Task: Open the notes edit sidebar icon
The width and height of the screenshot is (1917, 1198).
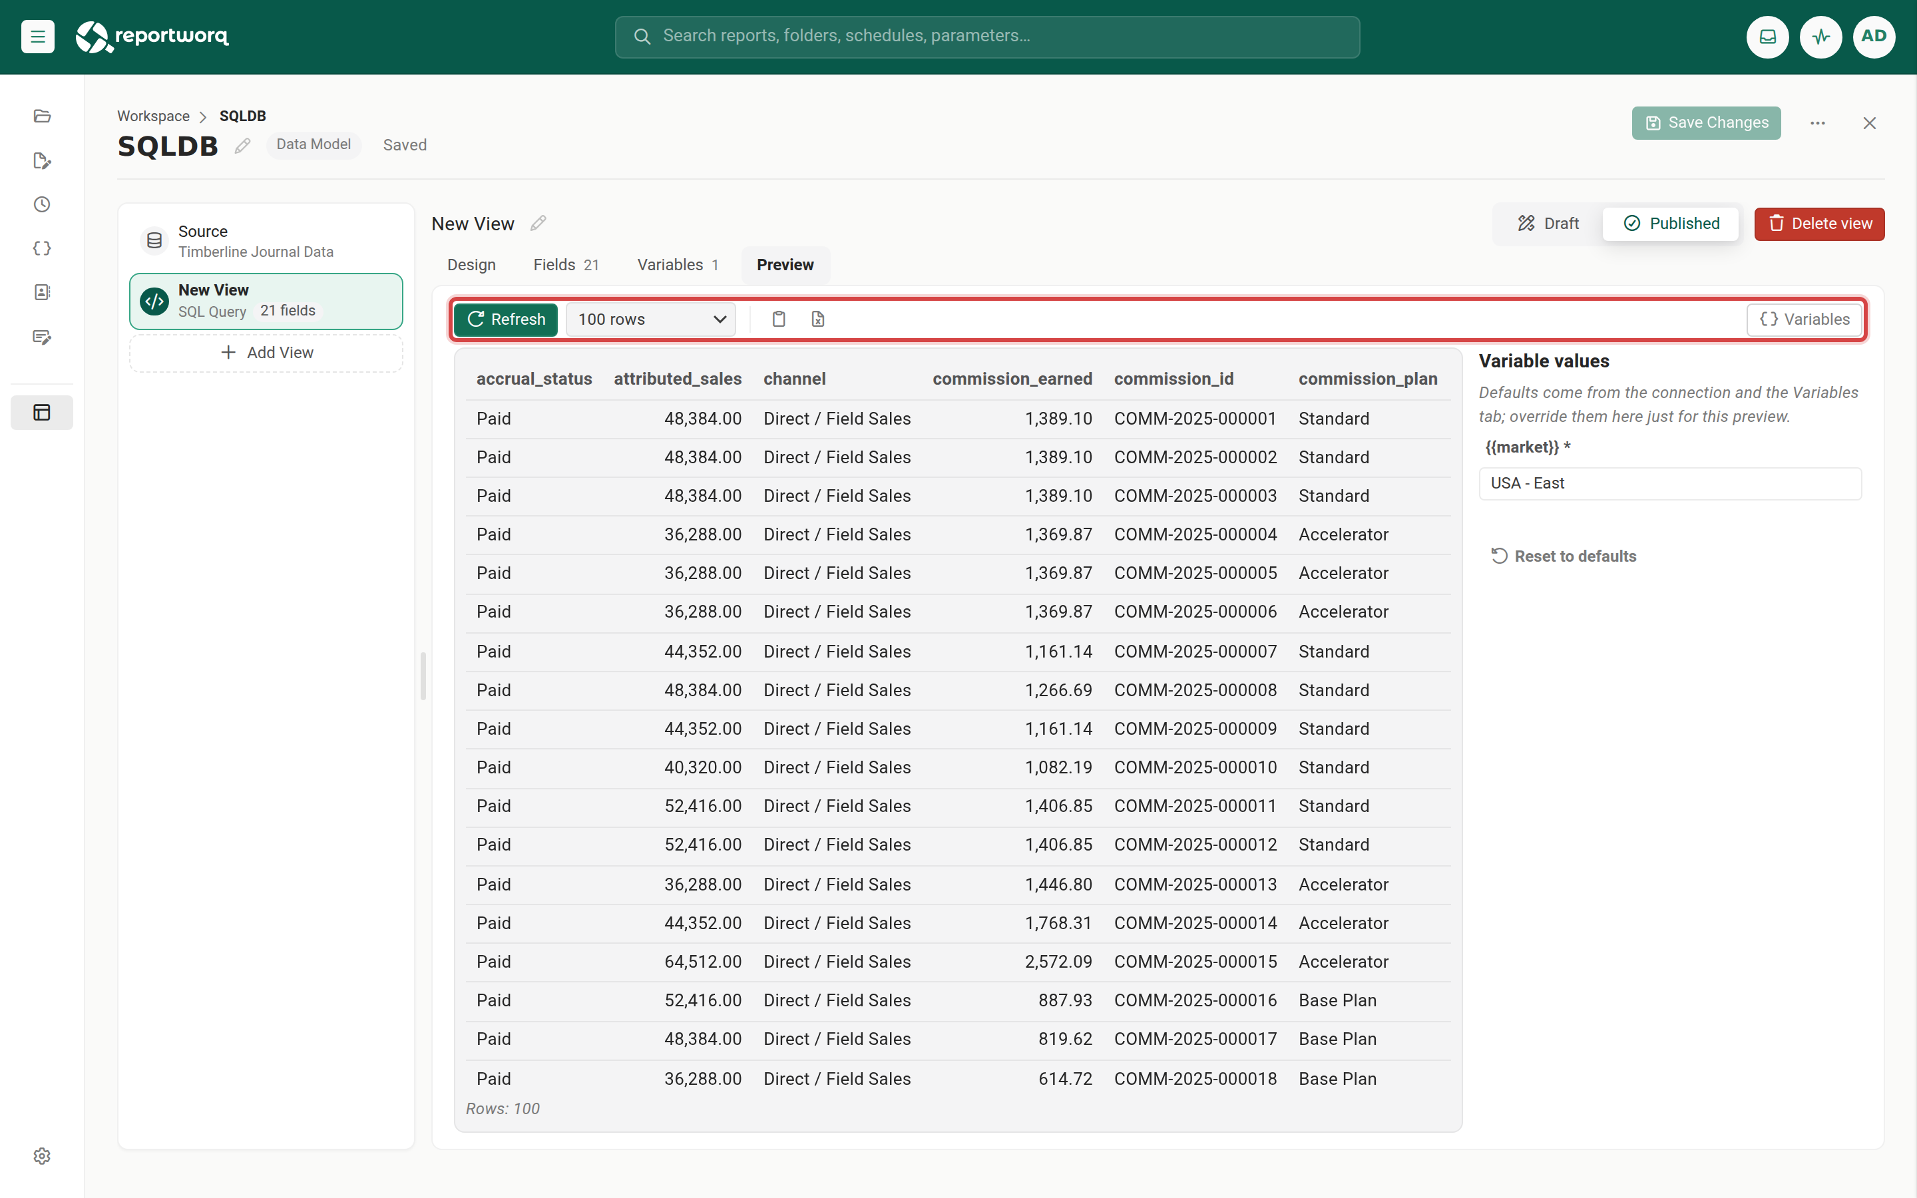Action: [42, 337]
